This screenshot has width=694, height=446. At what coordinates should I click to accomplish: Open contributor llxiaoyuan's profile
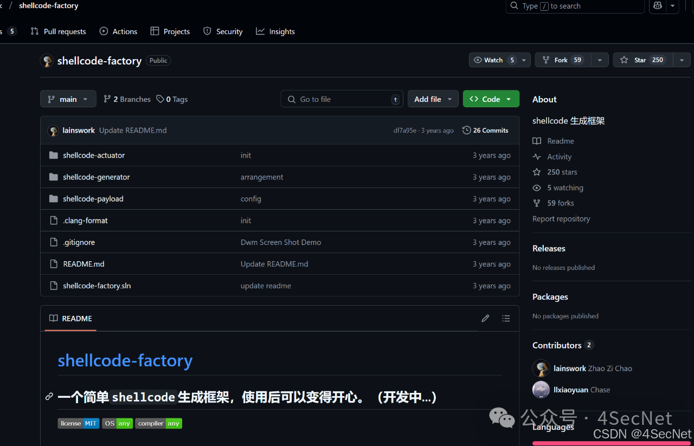point(571,390)
